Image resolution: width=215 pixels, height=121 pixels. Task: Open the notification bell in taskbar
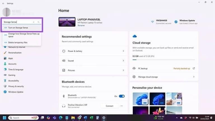click(211, 118)
